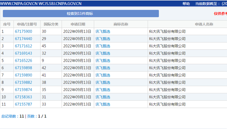Image resolution: width=227 pixels, height=129 pixels.
Task: Open 讯飞甄选 trademark in row 7
Action: click(103, 75)
